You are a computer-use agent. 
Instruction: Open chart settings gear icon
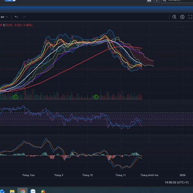pos(182,17)
